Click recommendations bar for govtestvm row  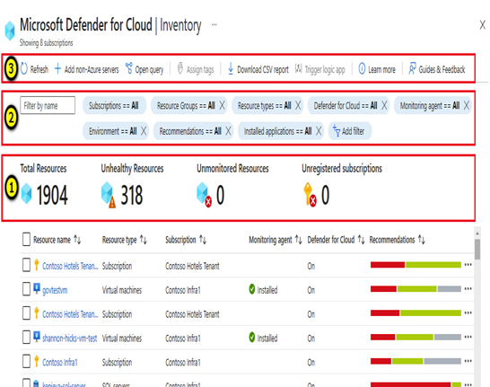[x=416, y=289]
